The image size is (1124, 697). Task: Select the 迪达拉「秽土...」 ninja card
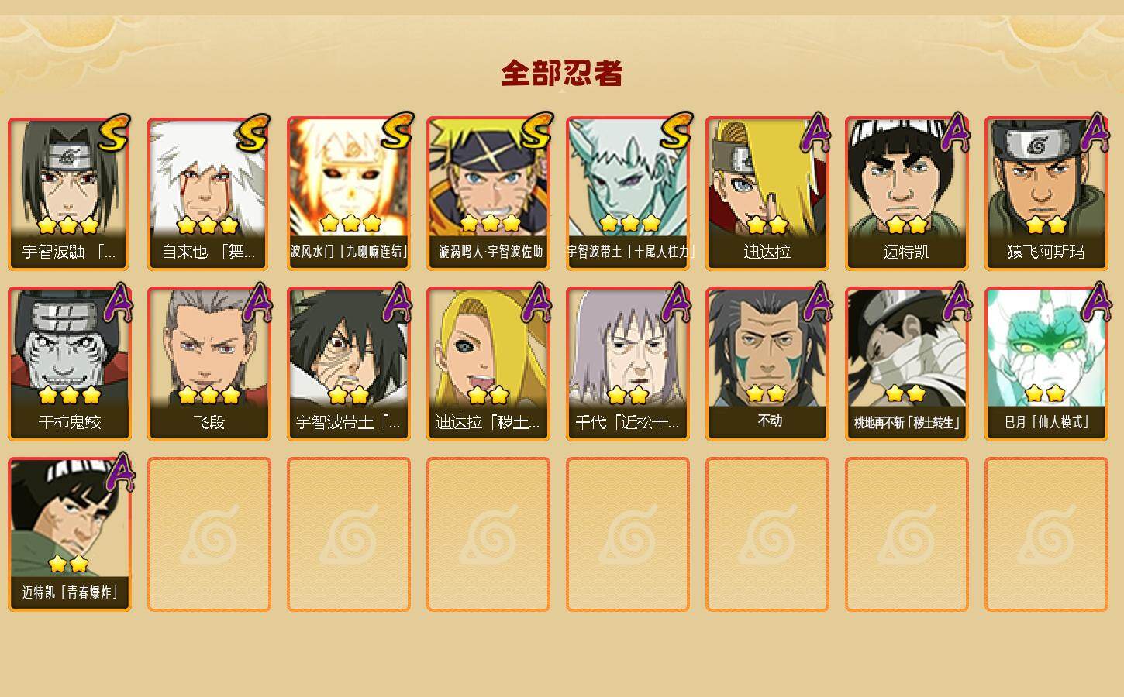(x=488, y=364)
